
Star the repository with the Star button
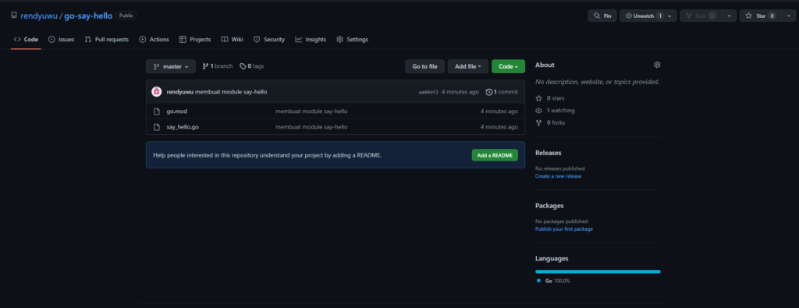(760, 16)
